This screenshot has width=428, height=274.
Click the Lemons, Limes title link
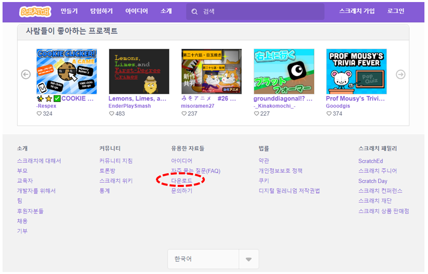pos(137,98)
